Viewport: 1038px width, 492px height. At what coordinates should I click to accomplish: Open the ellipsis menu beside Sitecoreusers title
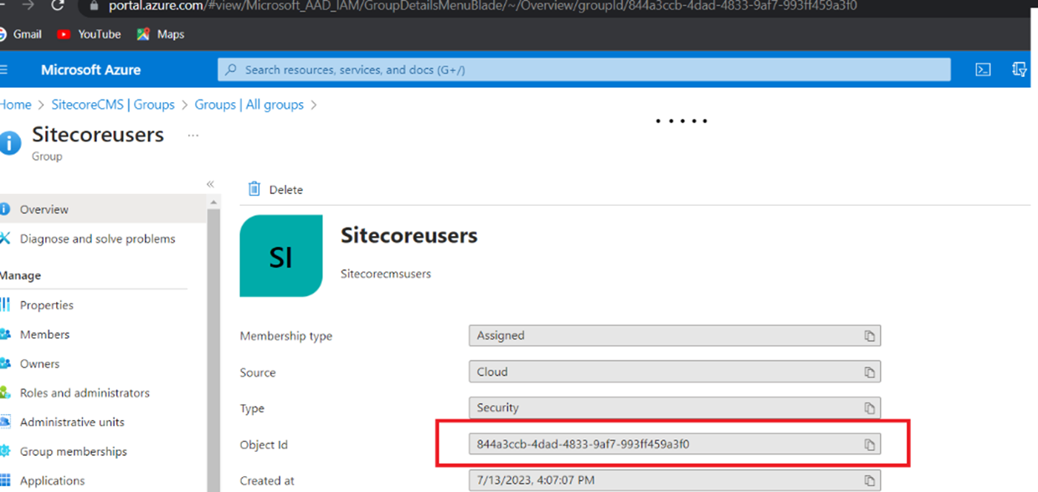tap(193, 135)
